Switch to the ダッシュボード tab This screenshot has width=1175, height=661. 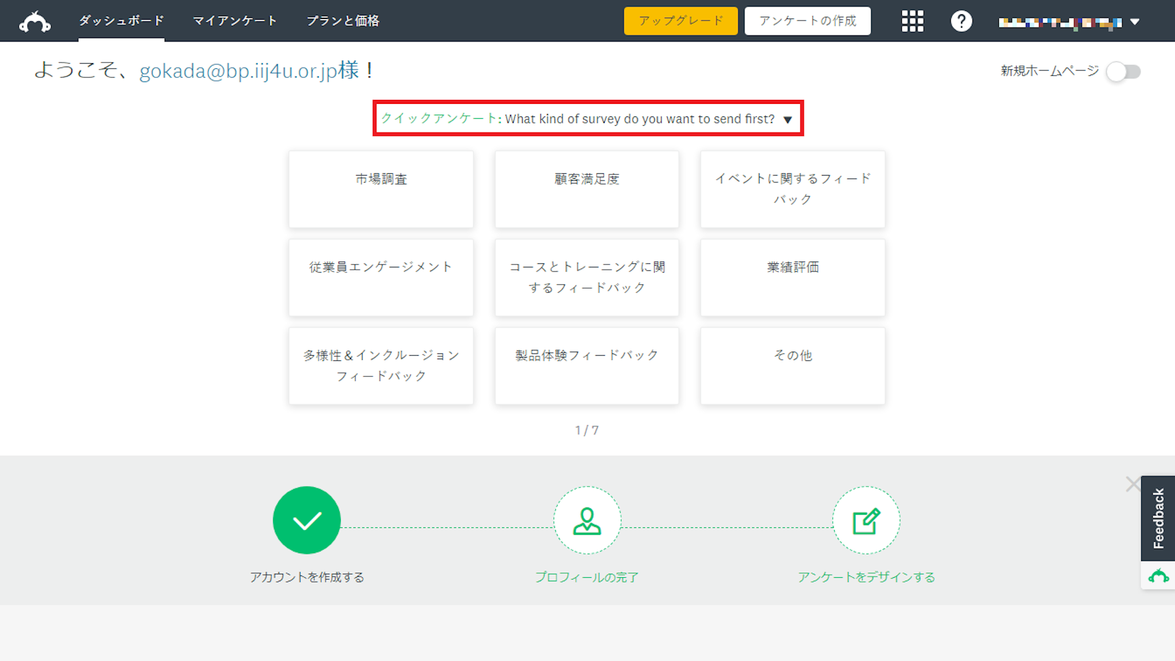point(121,21)
